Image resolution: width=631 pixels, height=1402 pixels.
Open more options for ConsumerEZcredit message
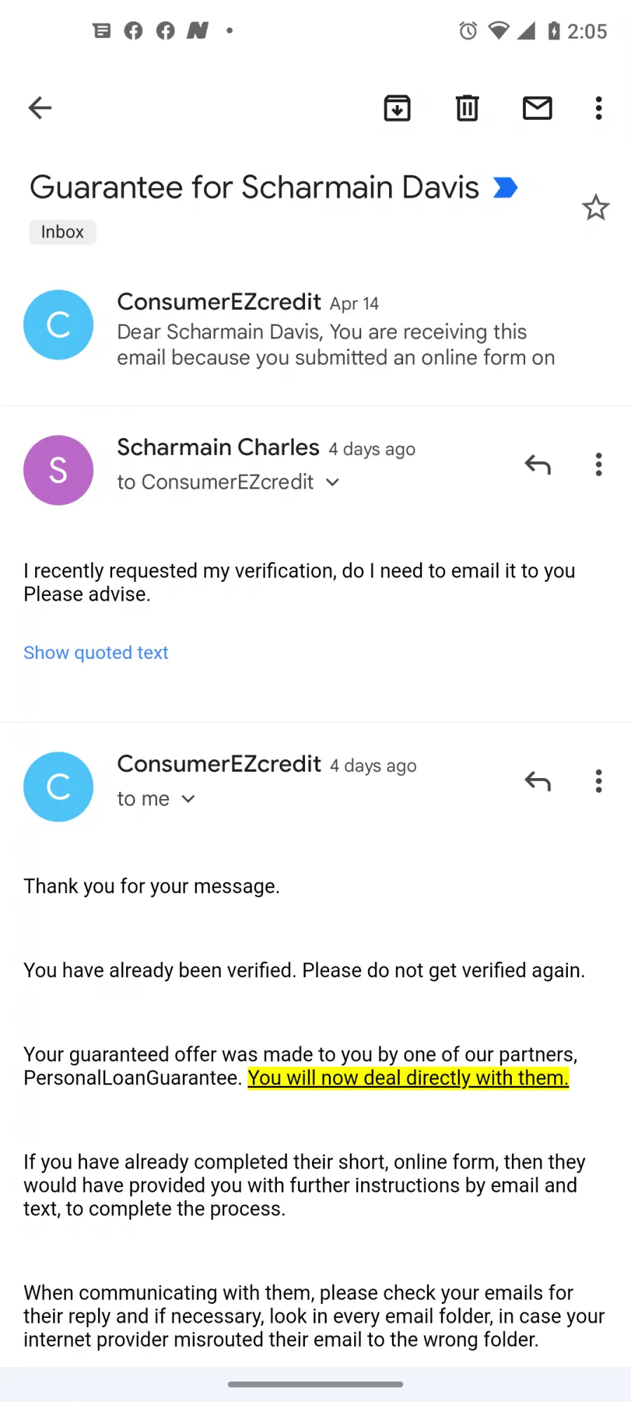[x=599, y=781]
